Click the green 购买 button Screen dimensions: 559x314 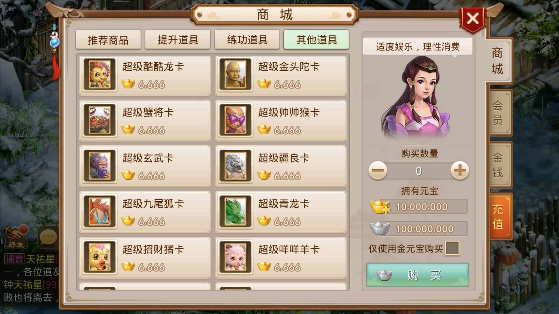tap(418, 275)
